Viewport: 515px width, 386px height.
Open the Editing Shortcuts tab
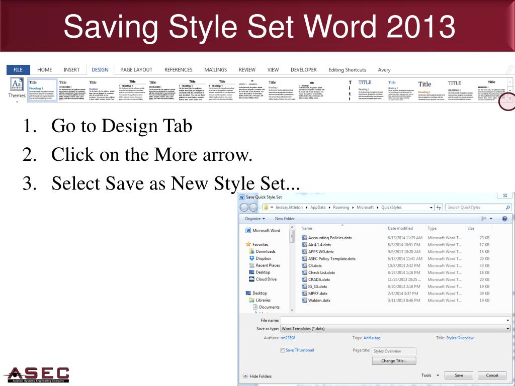(347, 69)
